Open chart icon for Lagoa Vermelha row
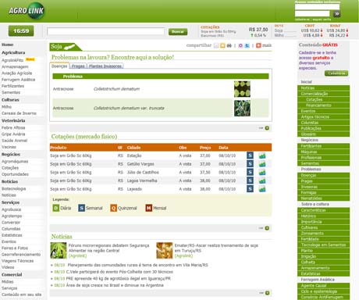359x300 pixels. tap(262, 180)
